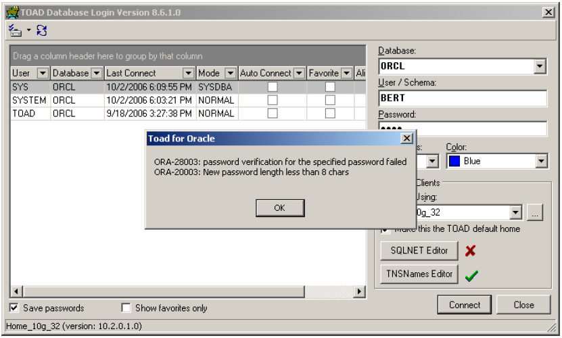Click the horizontal scrollbar left arrow
This screenshot has width=562, height=338.
[16, 291]
